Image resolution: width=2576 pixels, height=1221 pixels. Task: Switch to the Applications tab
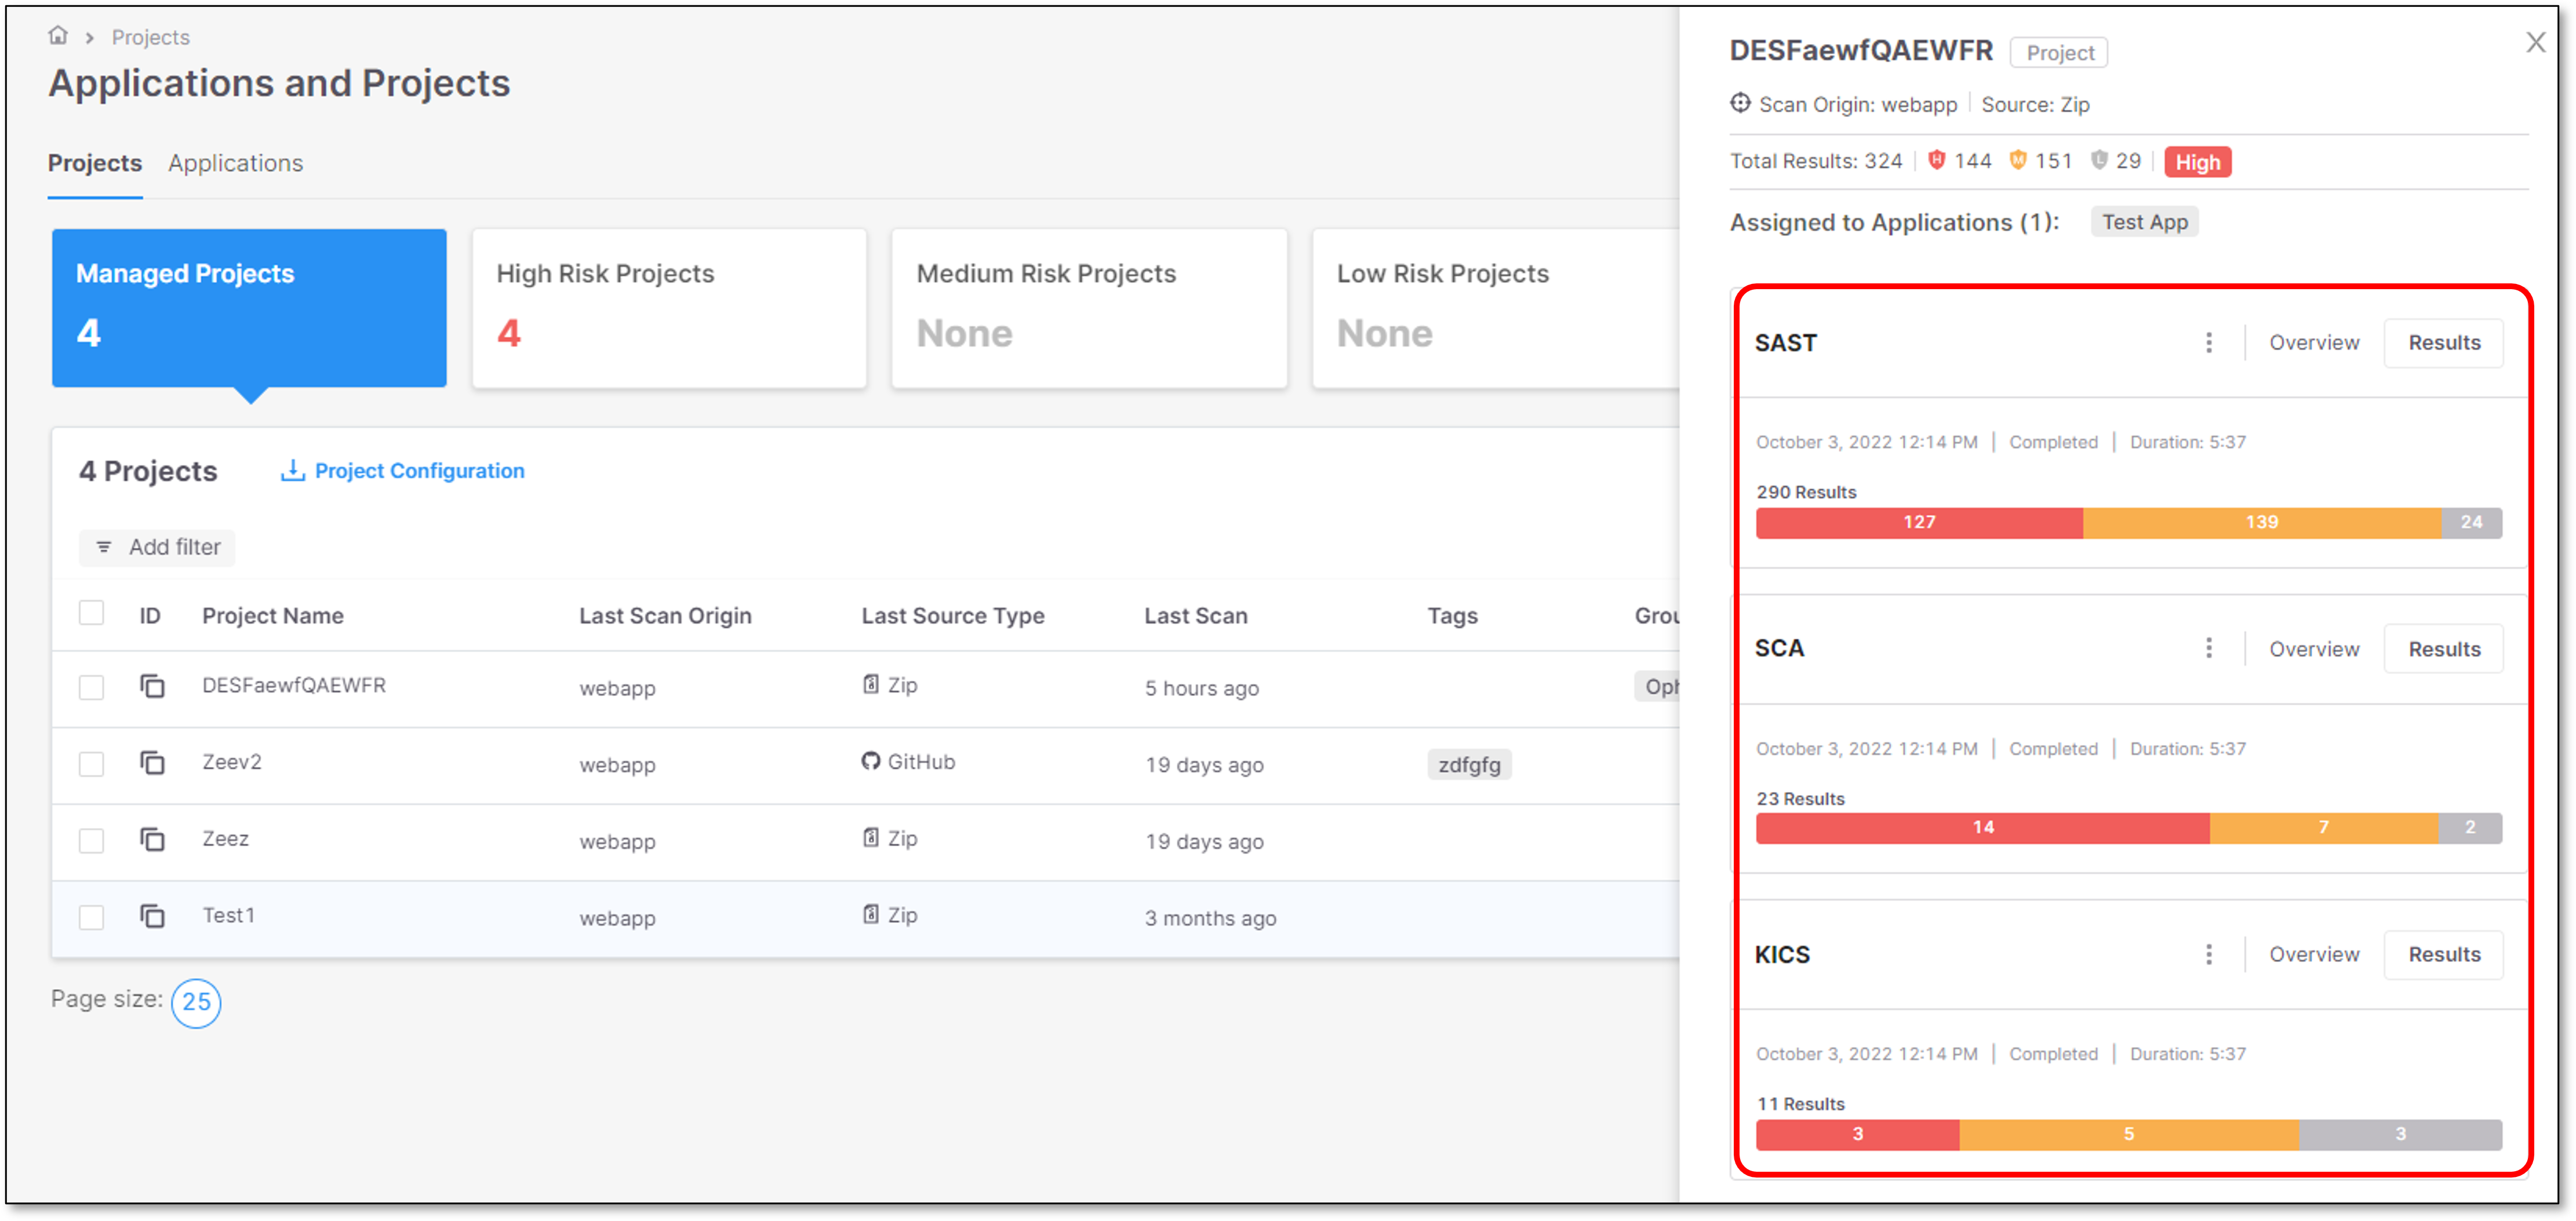235,163
